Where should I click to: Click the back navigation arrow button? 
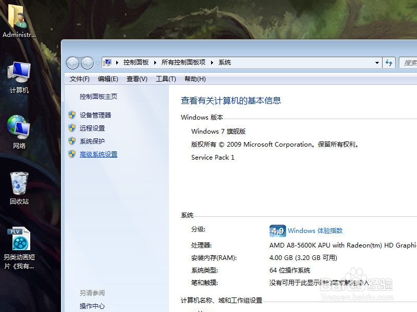coord(73,62)
